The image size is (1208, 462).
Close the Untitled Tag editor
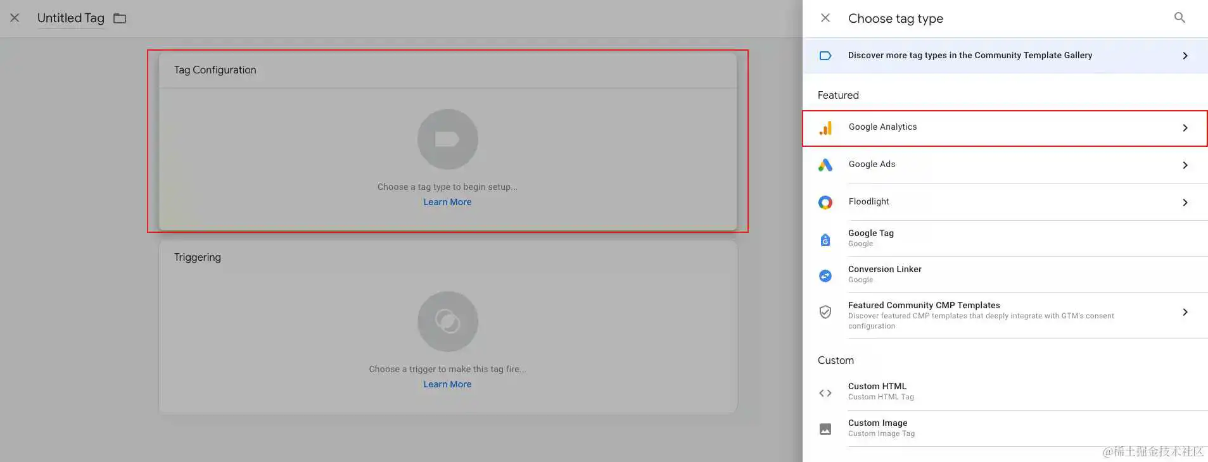pos(15,18)
